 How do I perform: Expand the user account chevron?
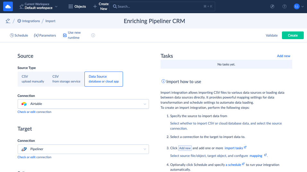303,6
